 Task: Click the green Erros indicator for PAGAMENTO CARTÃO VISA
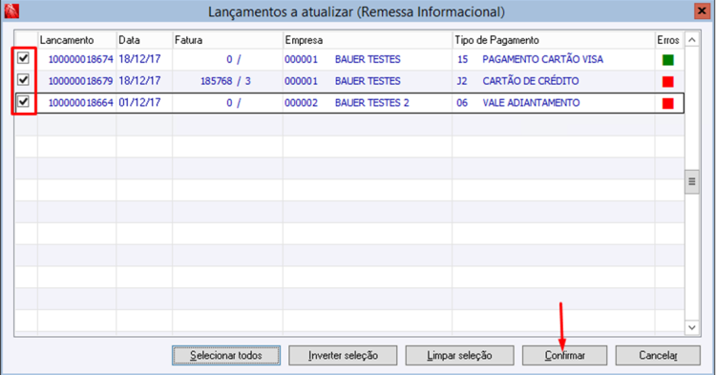(x=668, y=60)
